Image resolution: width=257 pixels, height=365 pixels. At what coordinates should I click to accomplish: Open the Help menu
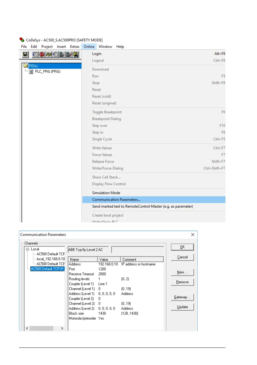pos(120,47)
